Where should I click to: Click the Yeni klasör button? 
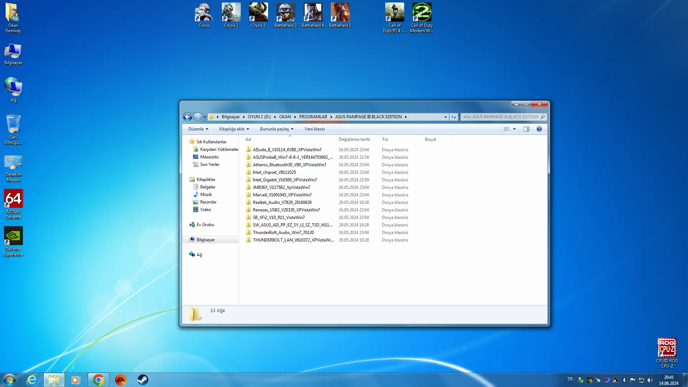pos(315,129)
